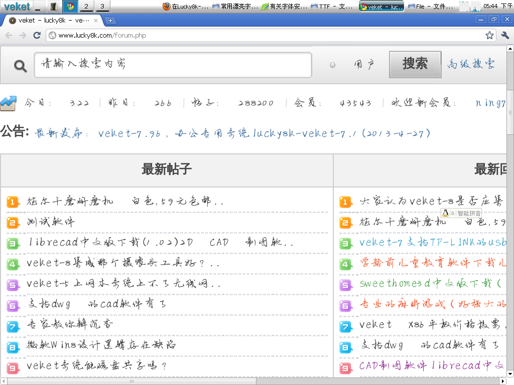The height and width of the screenshot is (385, 514).
Task: Switch to virtual desktop 3
Action: point(102,6)
